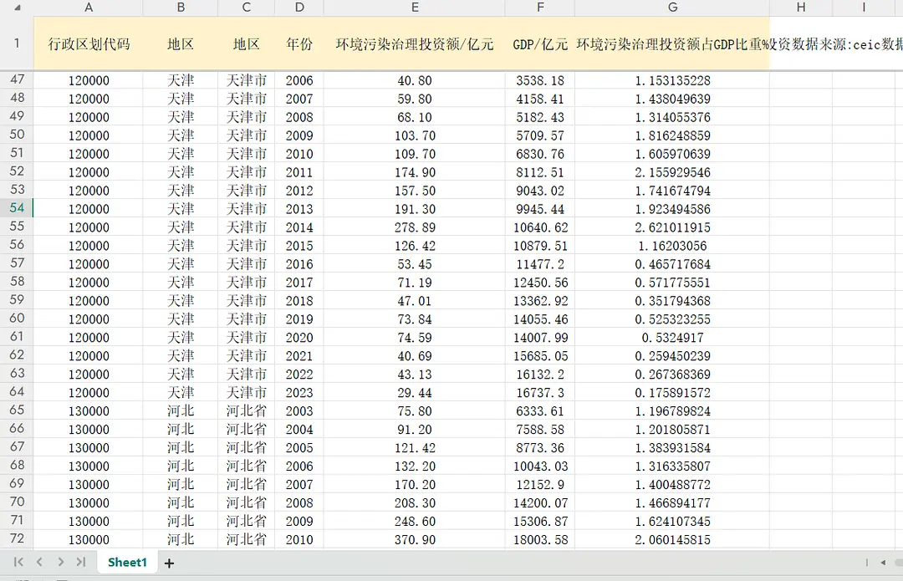
Task: Select the 河北省 cell in row 67
Action: click(x=247, y=447)
